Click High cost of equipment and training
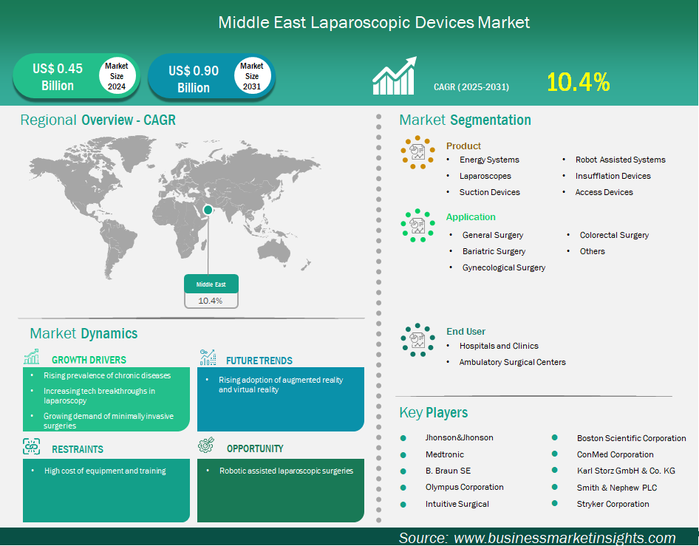This screenshot has width=699, height=546. (105, 471)
